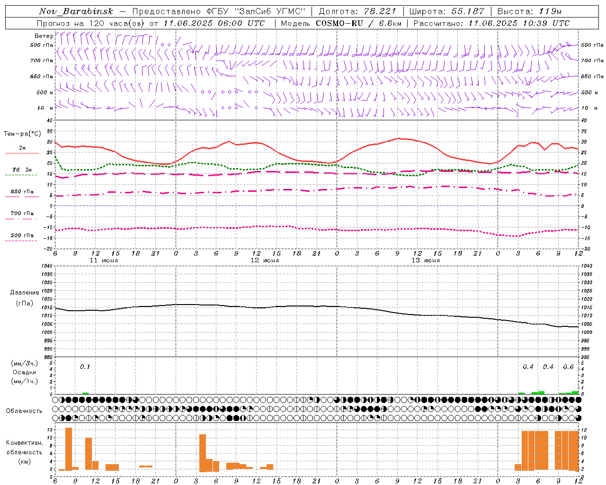
Task: Click the 13 июня date label
Action: [x=426, y=260]
